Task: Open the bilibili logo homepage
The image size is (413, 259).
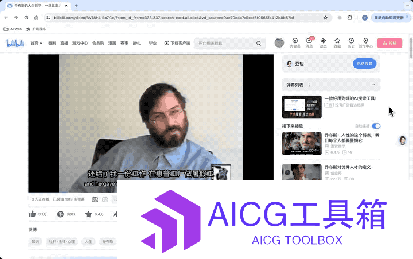Action: pyautogui.click(x=15, y=43)
